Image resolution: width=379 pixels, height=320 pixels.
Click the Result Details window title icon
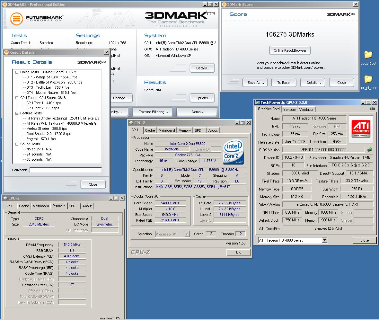pos(6,52)
